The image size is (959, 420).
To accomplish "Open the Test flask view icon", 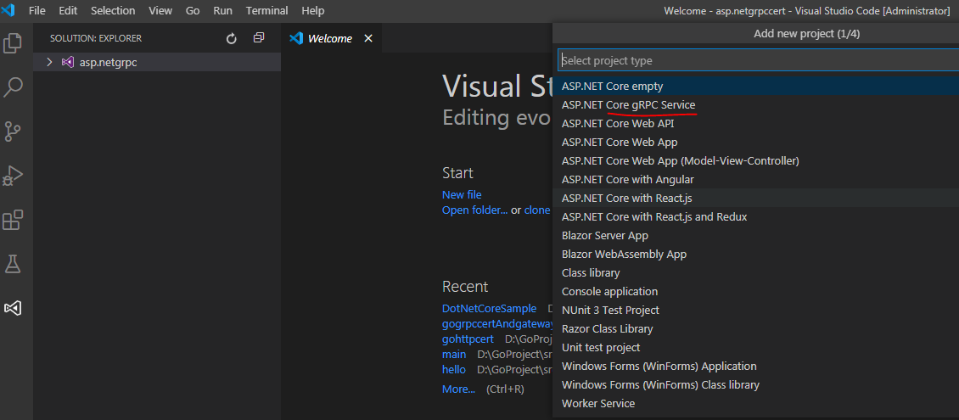I will 13,264.
